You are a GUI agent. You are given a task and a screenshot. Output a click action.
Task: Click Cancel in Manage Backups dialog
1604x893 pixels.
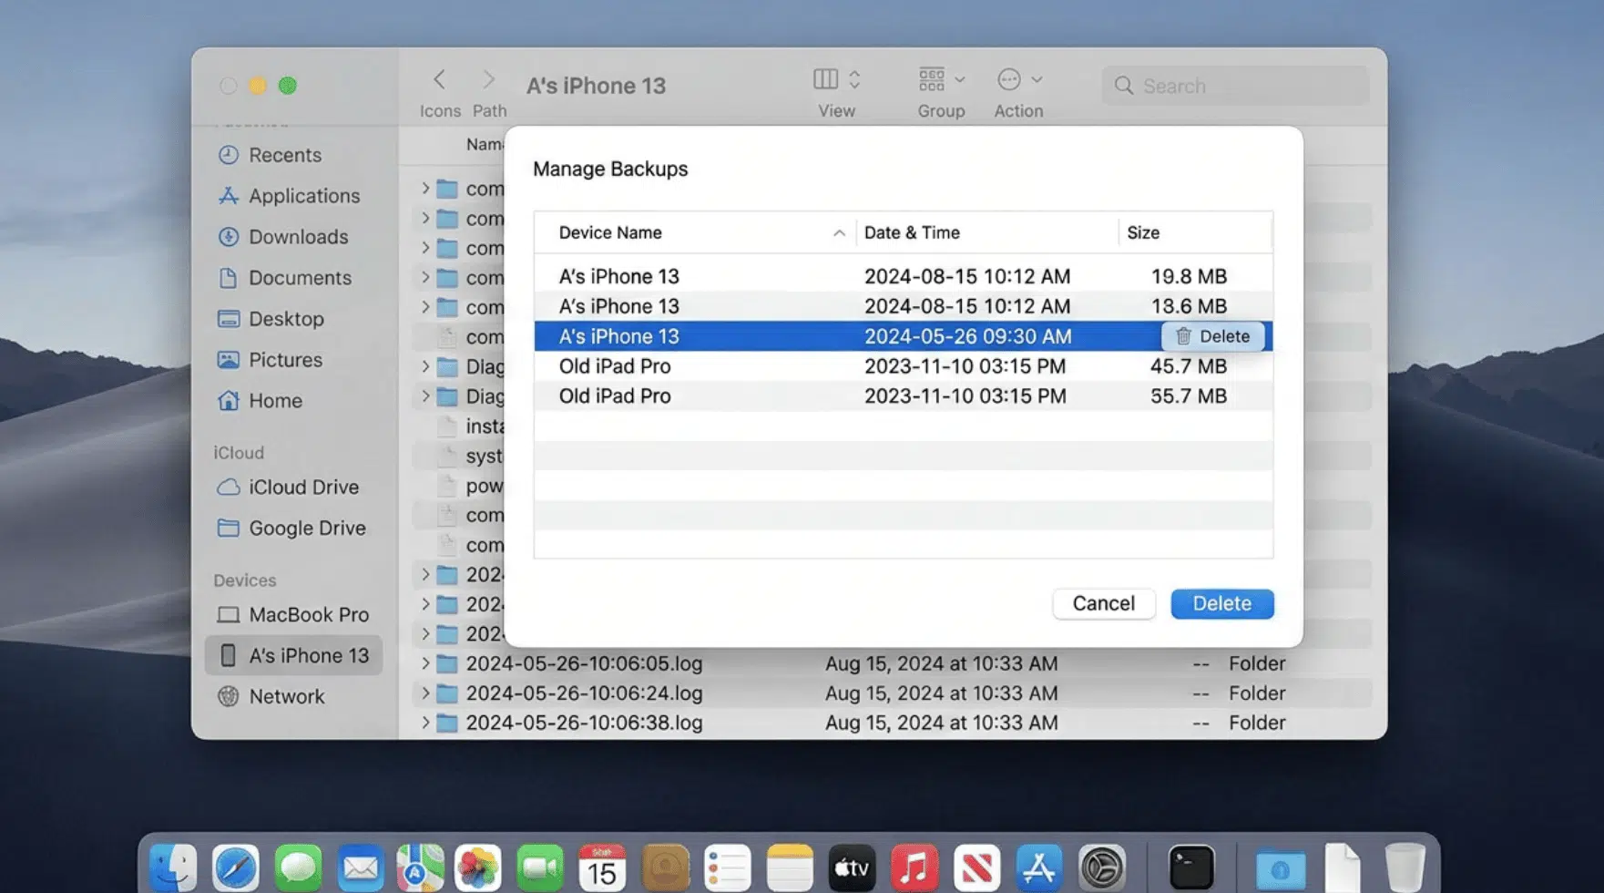pos(1104,603)
